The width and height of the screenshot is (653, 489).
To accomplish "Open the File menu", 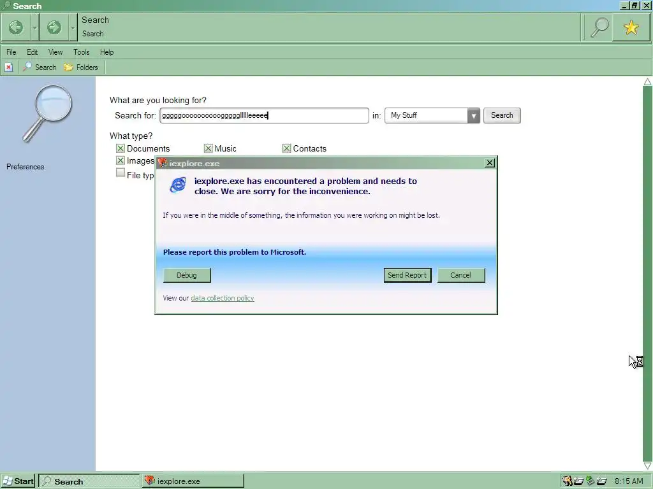I will (x=11, y=52).
